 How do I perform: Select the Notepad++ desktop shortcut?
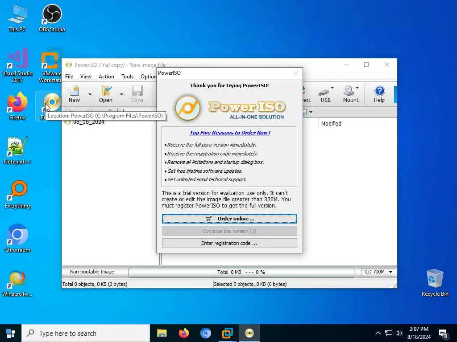click(17, 150)
